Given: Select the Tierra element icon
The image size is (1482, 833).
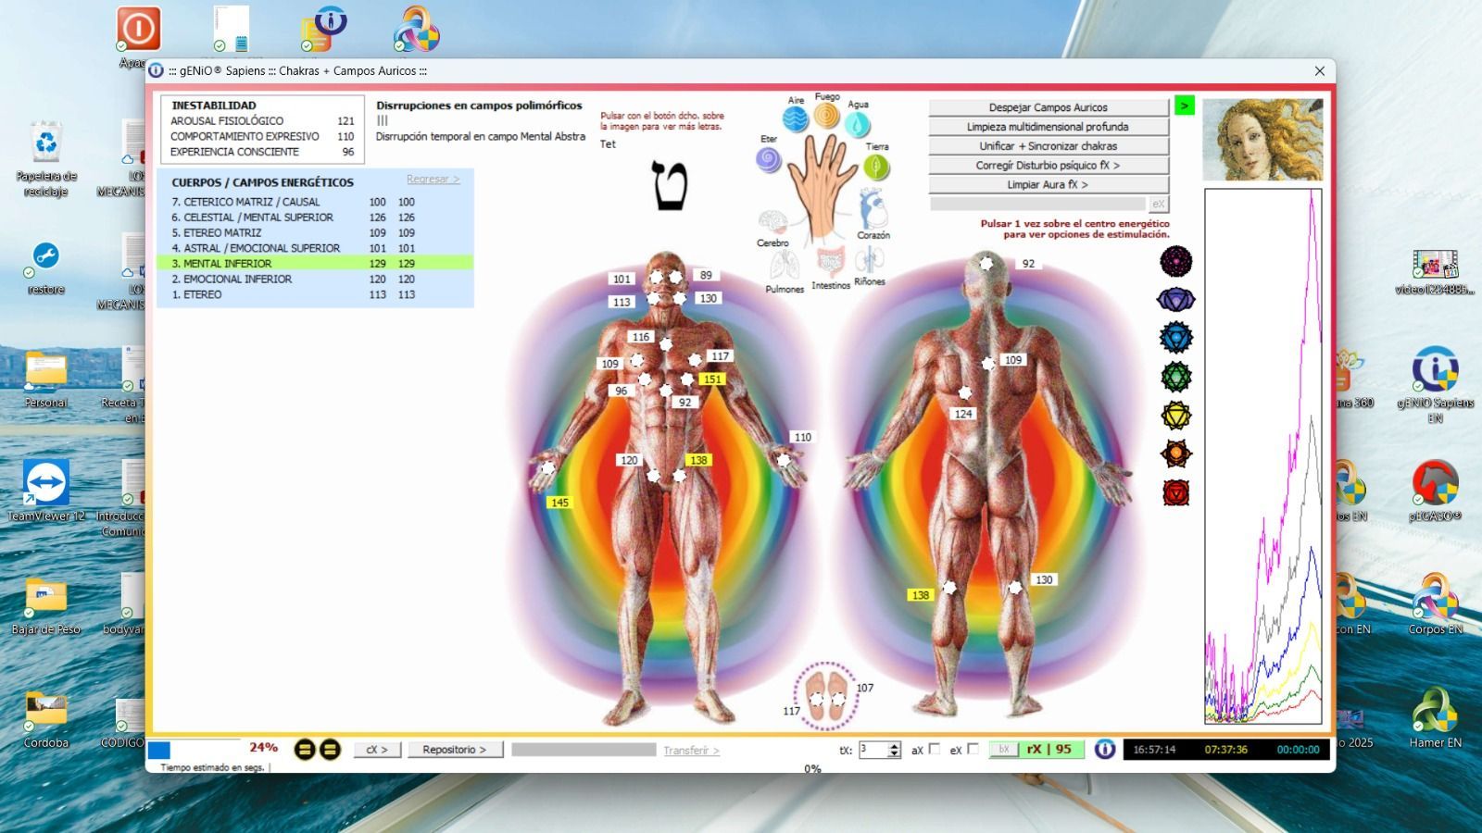Looking at the screenshot, I should (876, 167).
